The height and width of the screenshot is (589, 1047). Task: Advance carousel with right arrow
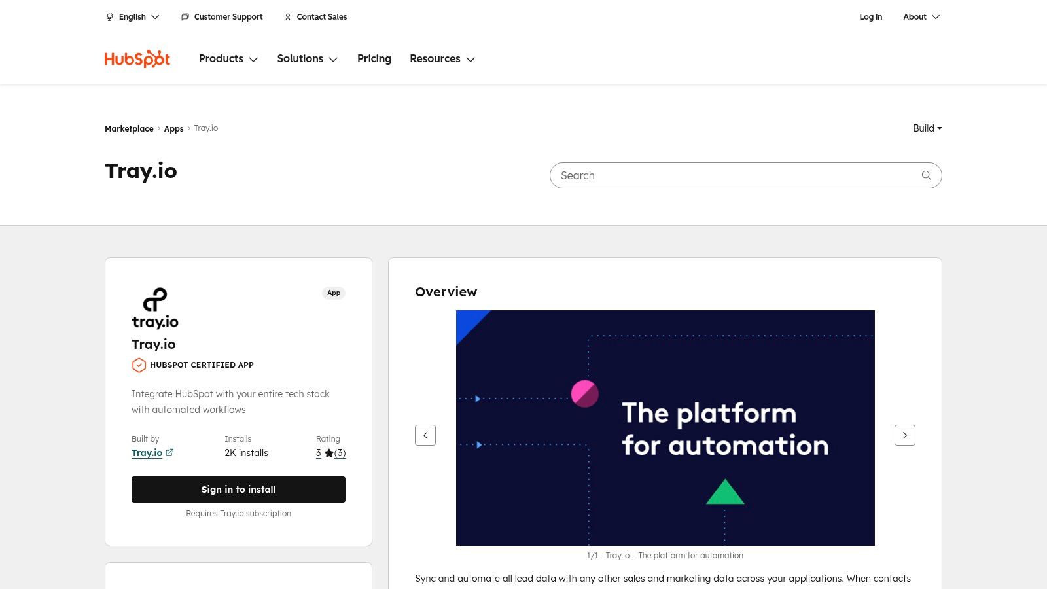(x=905, y=435)
